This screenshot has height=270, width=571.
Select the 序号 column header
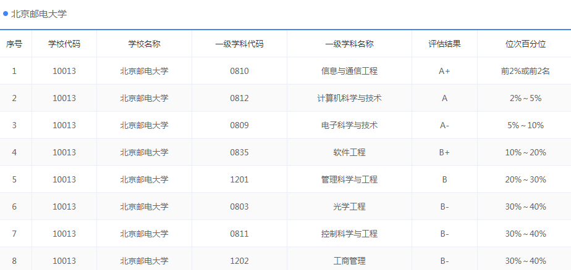point(14,44)
